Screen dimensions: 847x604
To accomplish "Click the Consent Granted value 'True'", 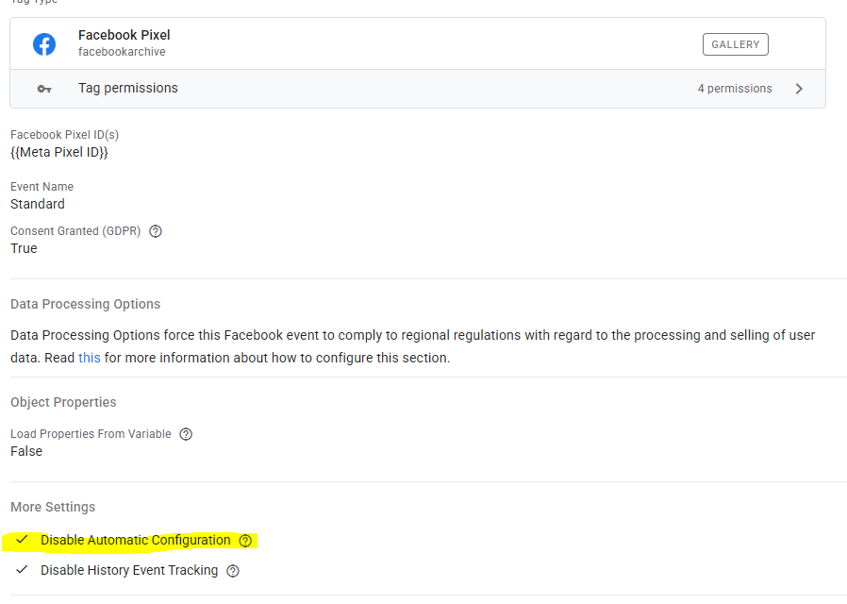I will (x=24, y=248).
